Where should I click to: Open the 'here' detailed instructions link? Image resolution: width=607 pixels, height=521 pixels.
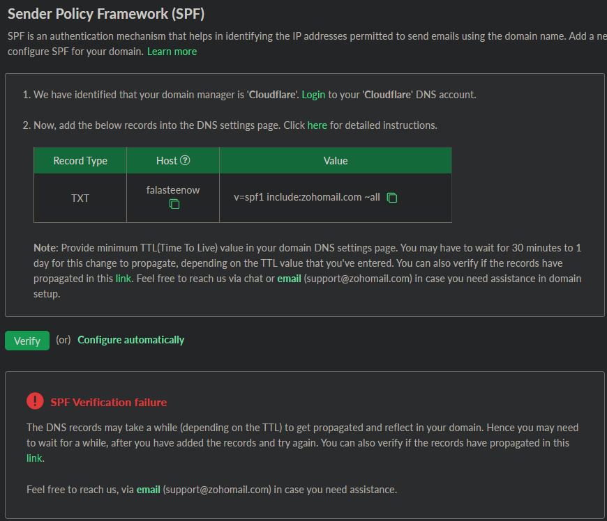point(317,125)
